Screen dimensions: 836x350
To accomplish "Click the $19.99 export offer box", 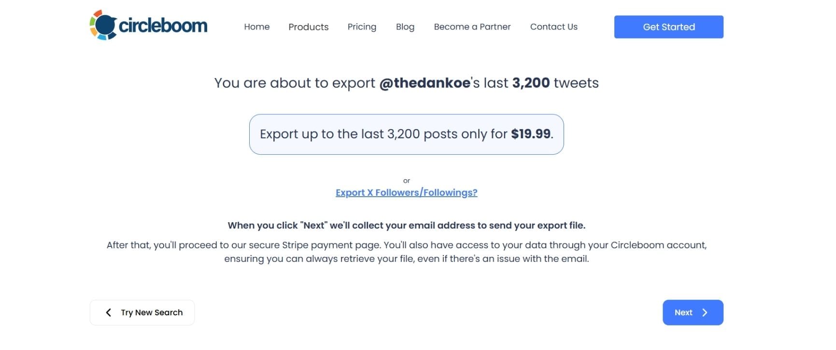I will pyautogui.click(x=406, y=135).
